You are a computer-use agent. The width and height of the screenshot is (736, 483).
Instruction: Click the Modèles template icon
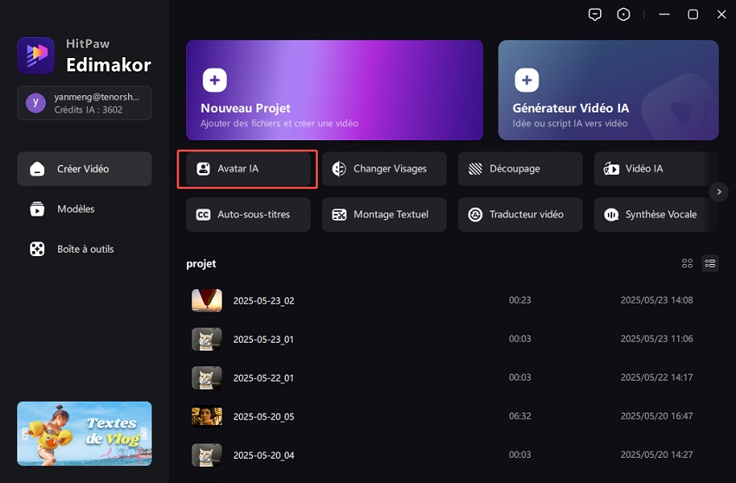tap(37, 209)
